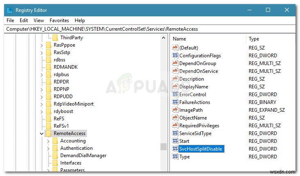Maximize the Registry Editor window

tap(268, 10)
